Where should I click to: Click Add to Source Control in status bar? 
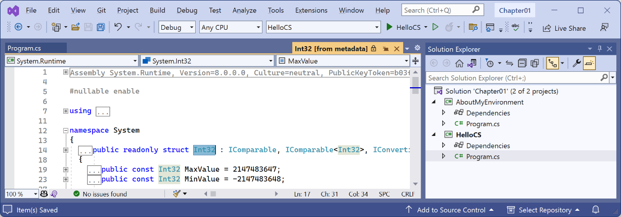(450, 210)
